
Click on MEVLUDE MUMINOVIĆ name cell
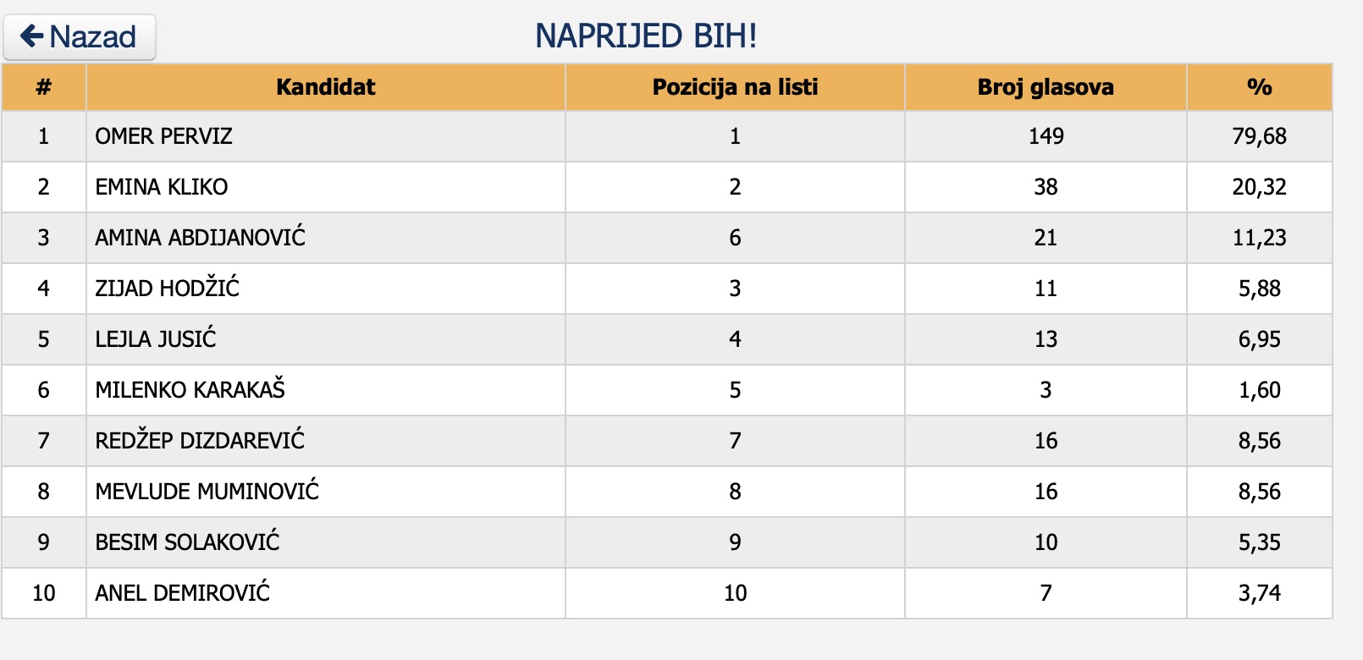(x=326, y=492)
